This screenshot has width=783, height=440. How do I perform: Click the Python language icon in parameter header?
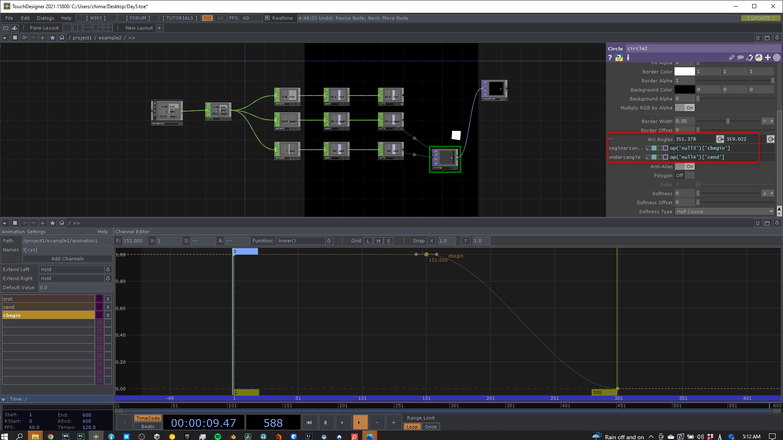pos(759,58)
